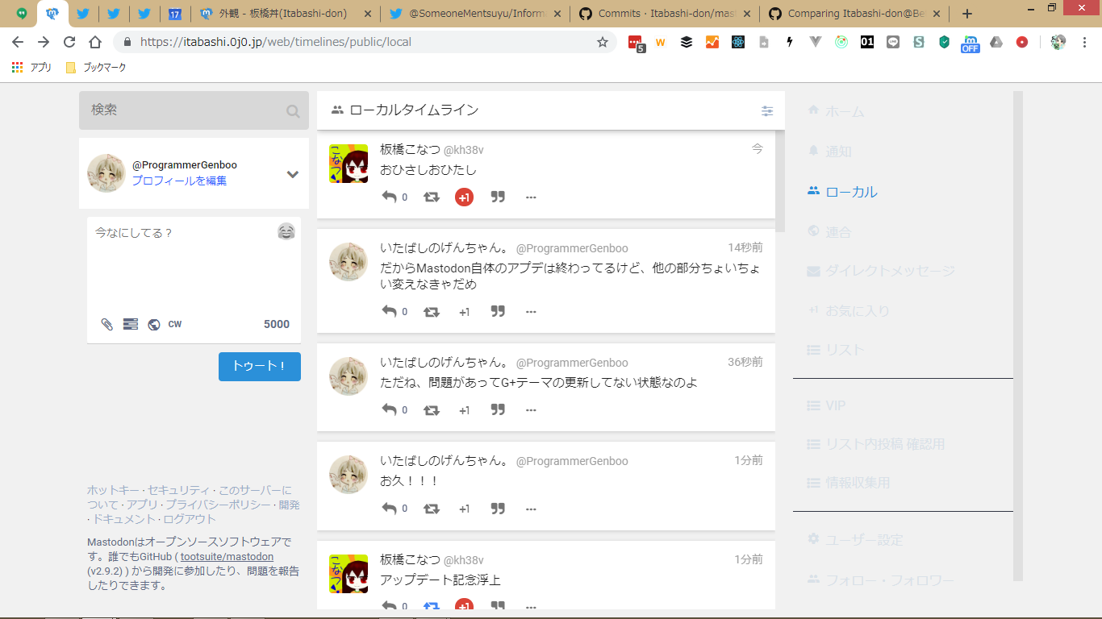1102x619 pixels.
Task: Go to ホーム in the sidebar
Action: [844, 111]
